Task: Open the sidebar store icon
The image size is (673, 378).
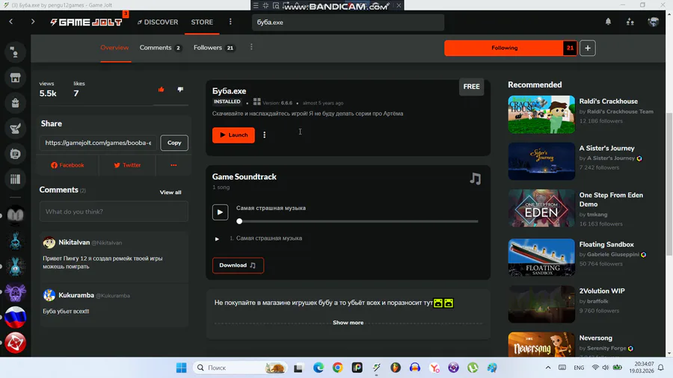Action: pos(16,78)
